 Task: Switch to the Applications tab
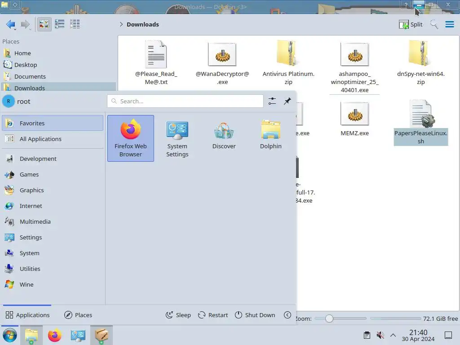[27, 315]
